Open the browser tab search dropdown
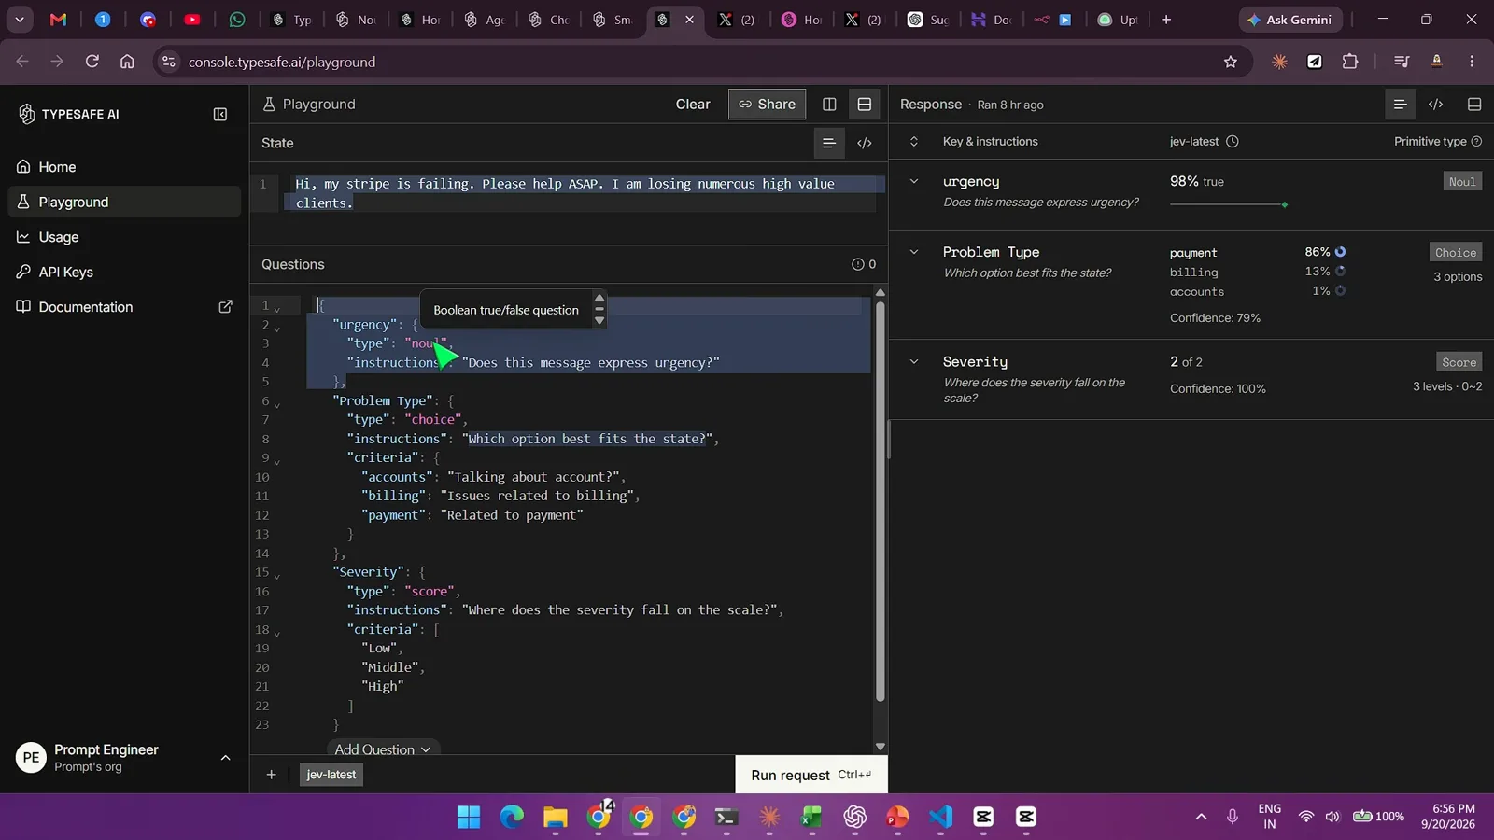1494x840 pixels. click(x=19, y=20)
